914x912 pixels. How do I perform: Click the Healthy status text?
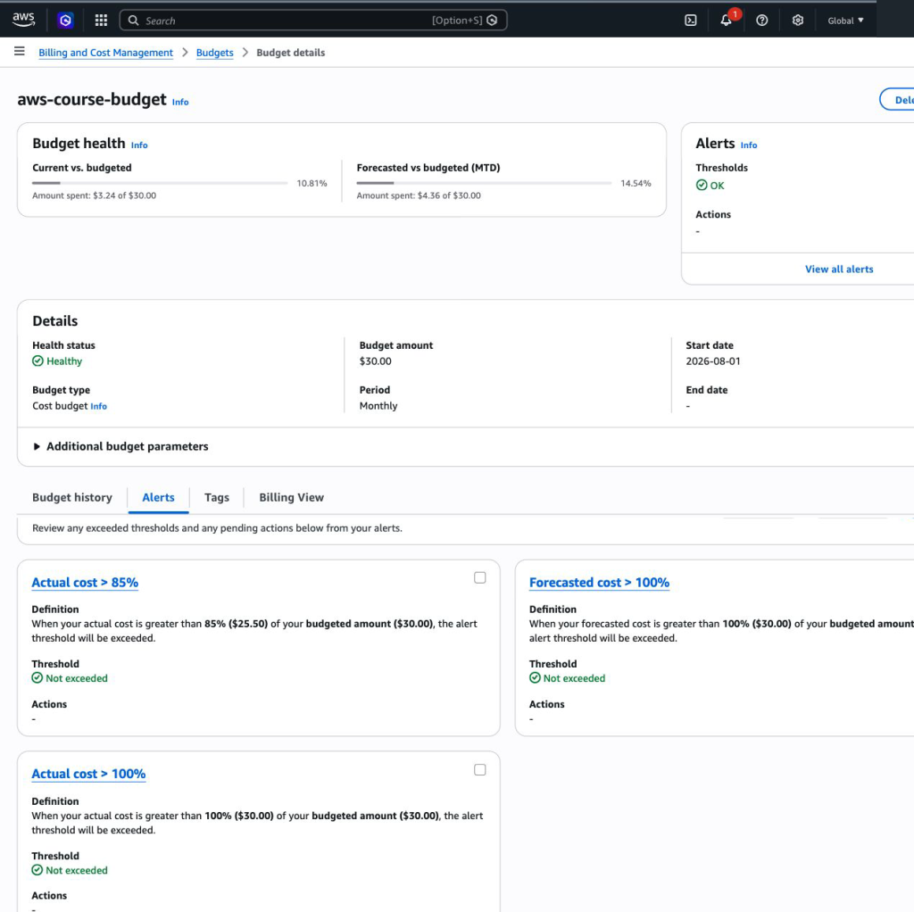pyautogui.click(x=64, y=361)
